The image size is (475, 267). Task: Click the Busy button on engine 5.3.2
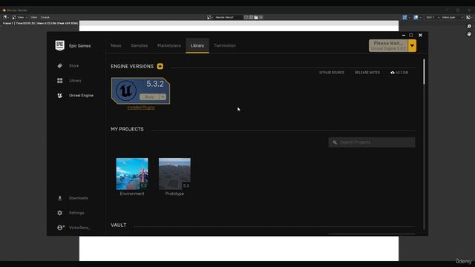[x=149, y=97]
